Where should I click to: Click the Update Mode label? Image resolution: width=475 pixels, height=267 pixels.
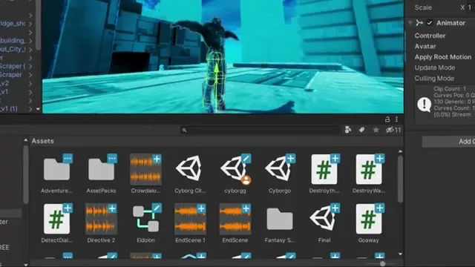[435, 67]
